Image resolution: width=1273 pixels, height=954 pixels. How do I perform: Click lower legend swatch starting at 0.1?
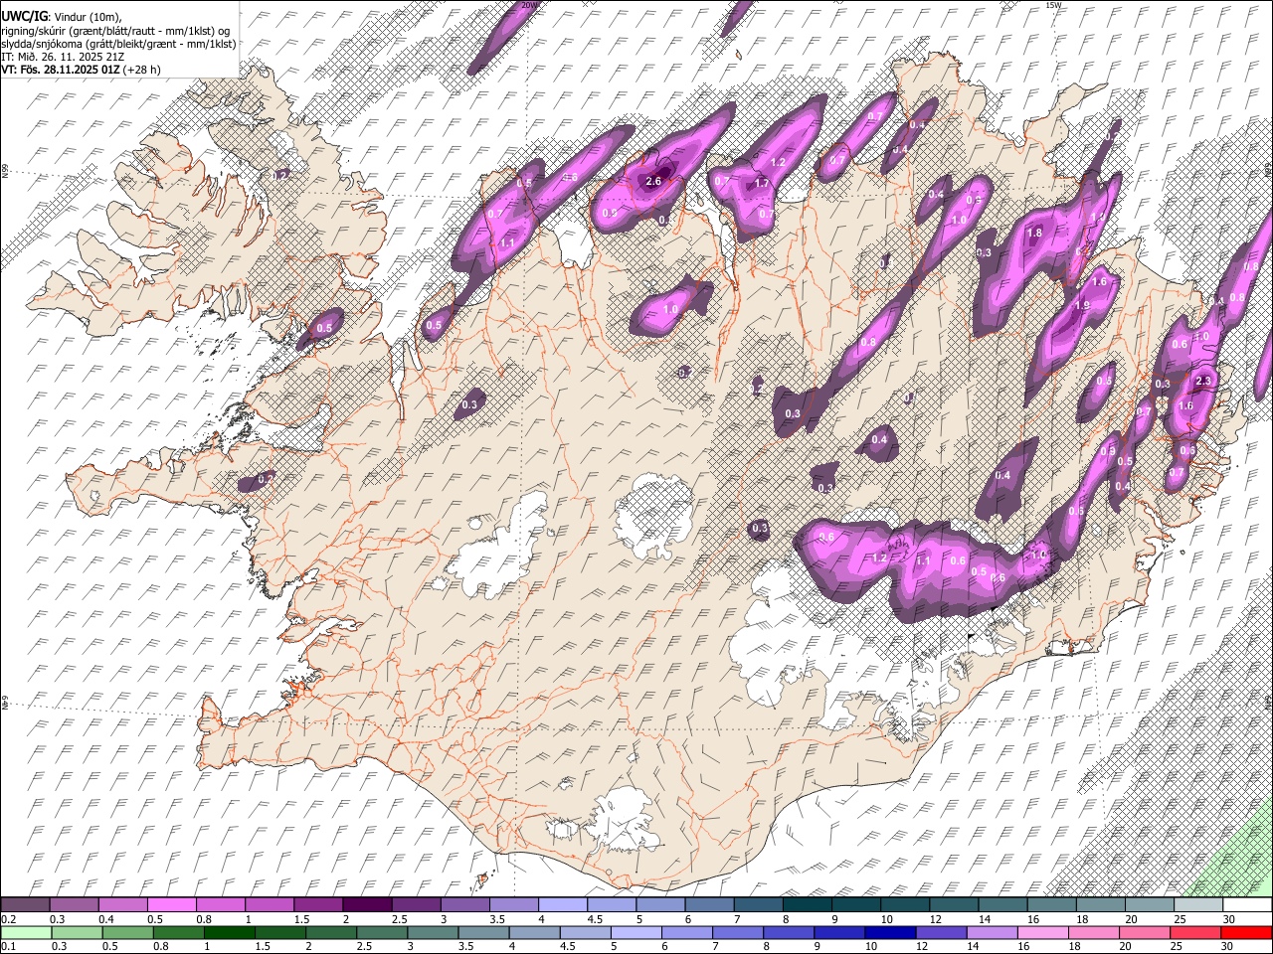click(26, 933)
